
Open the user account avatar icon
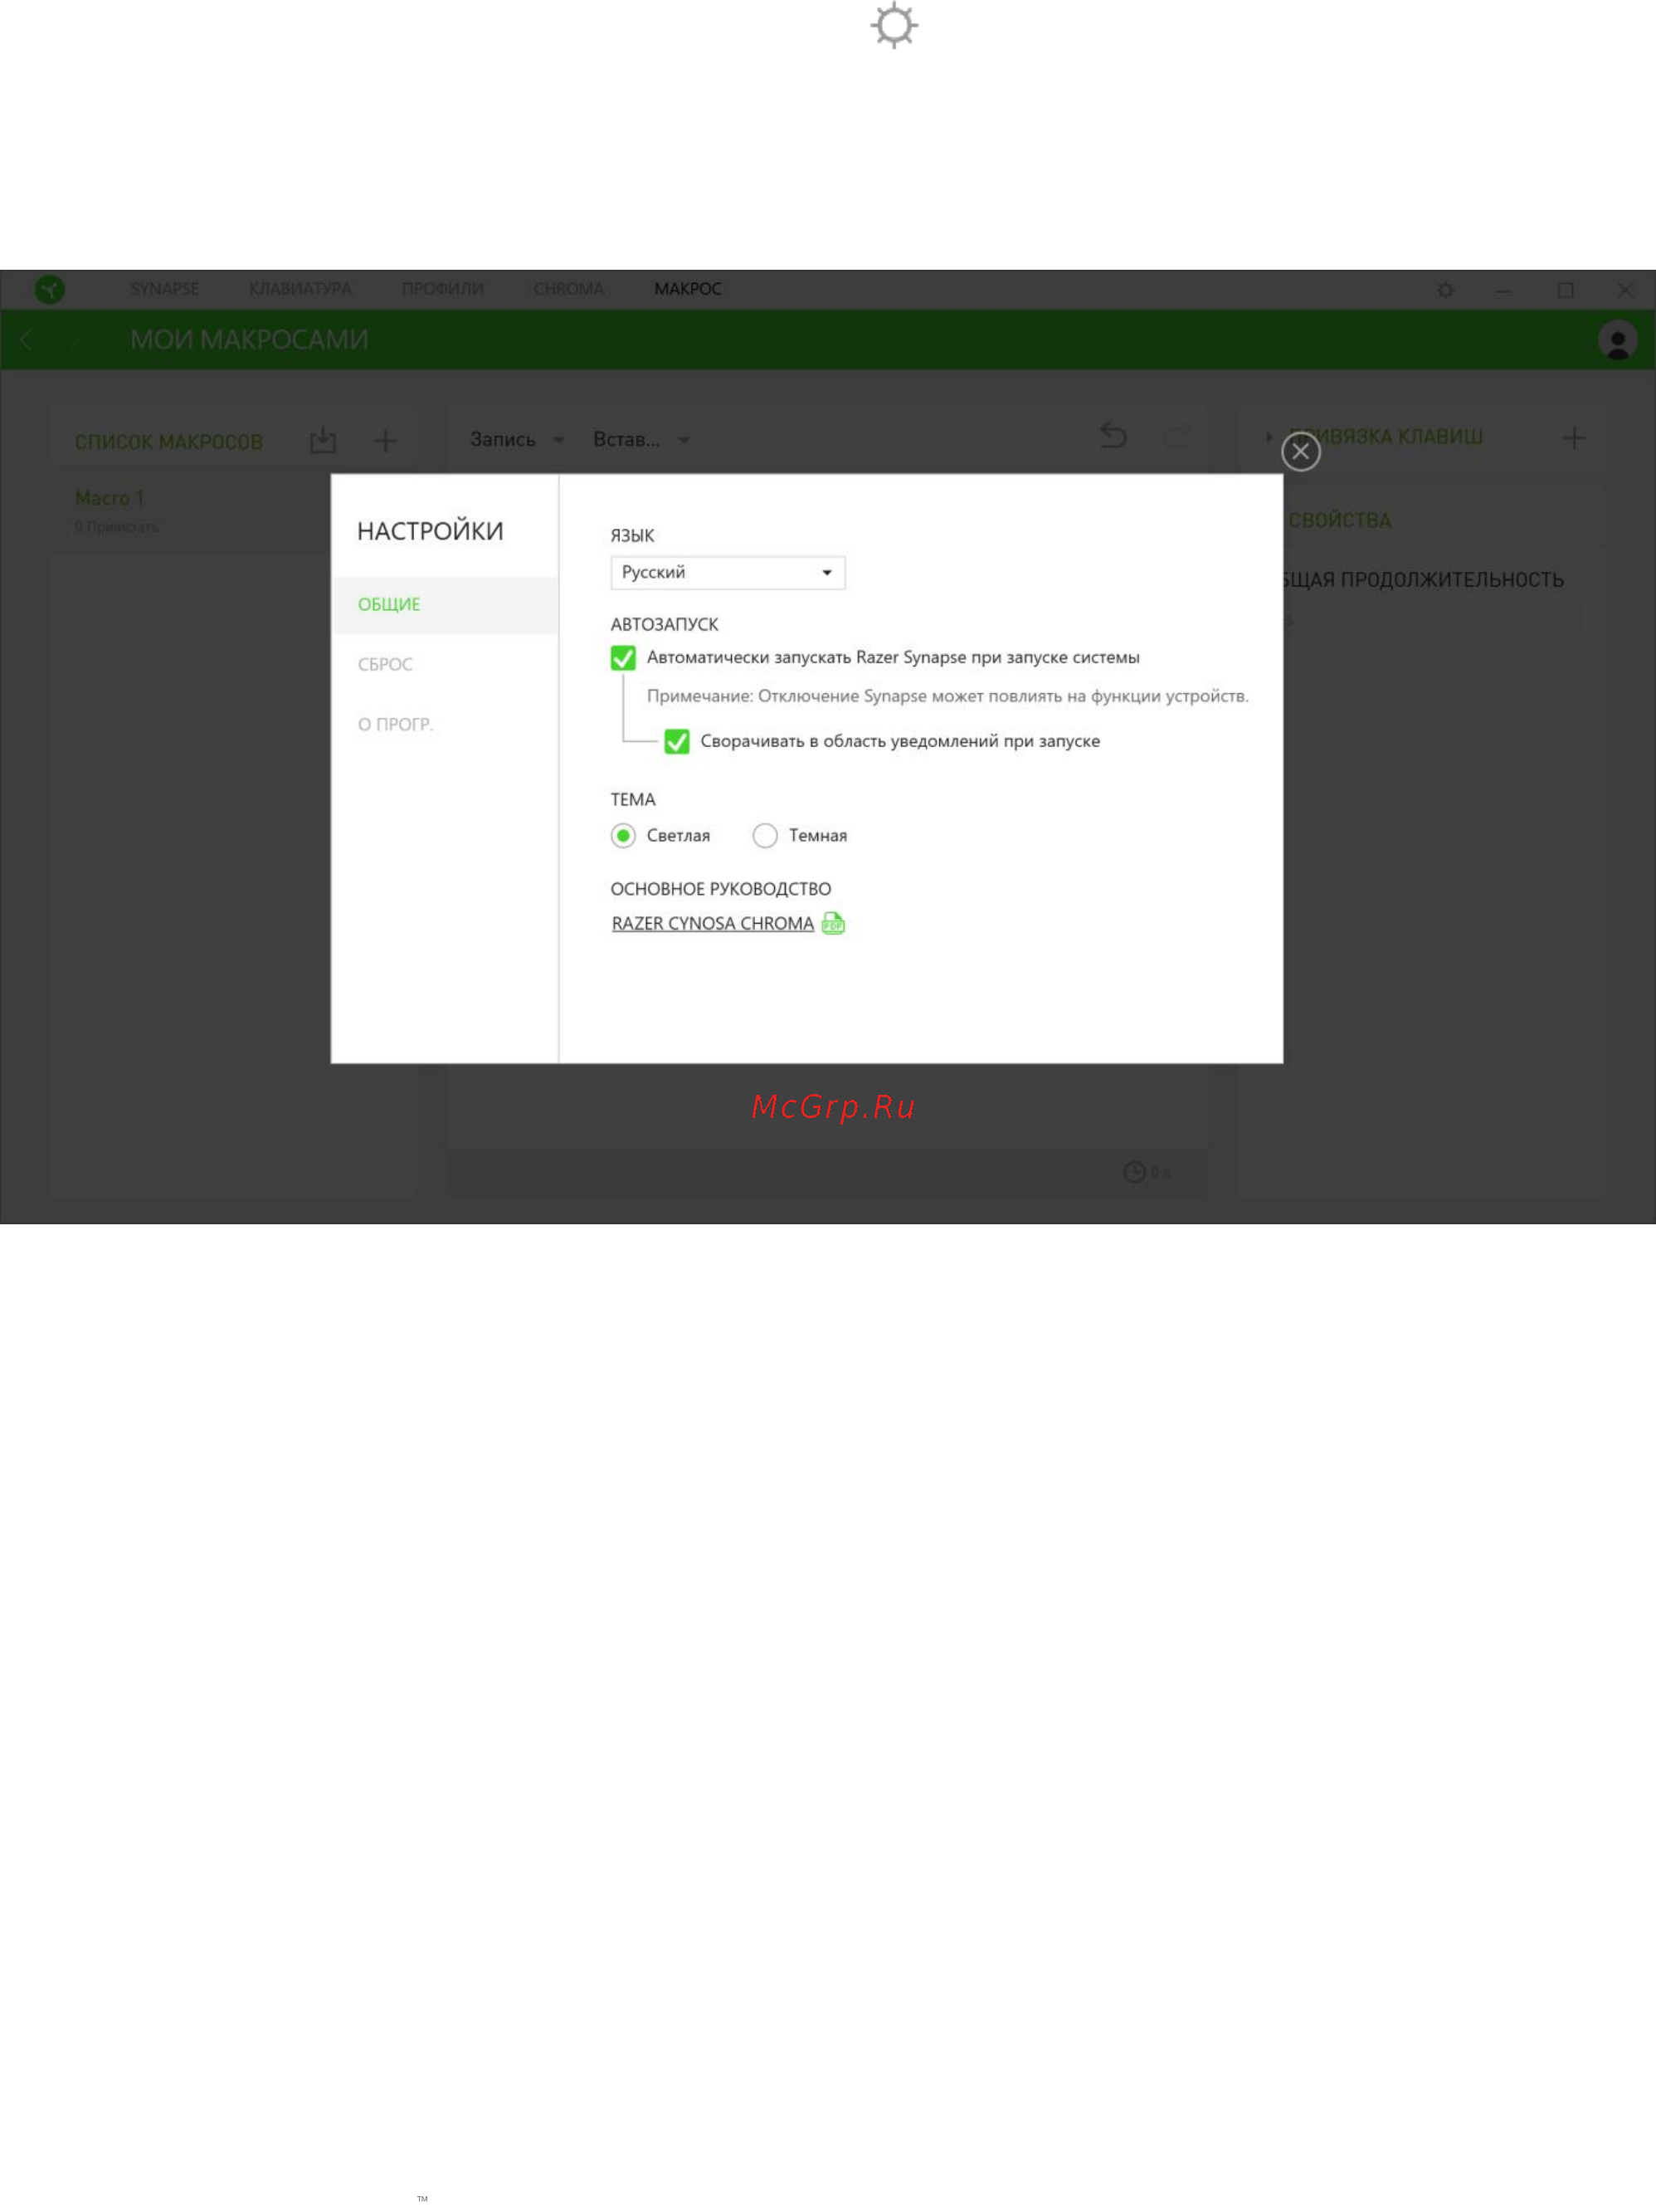pyautogui.click(x=1617, y=340)
